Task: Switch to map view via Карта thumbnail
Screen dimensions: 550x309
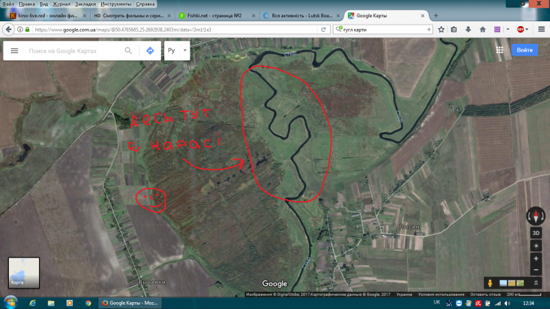Action: click(23, 273)
